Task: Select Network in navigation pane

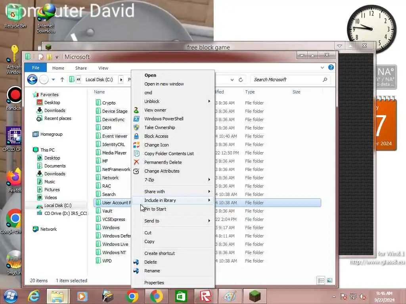Action: click(48, 229)
